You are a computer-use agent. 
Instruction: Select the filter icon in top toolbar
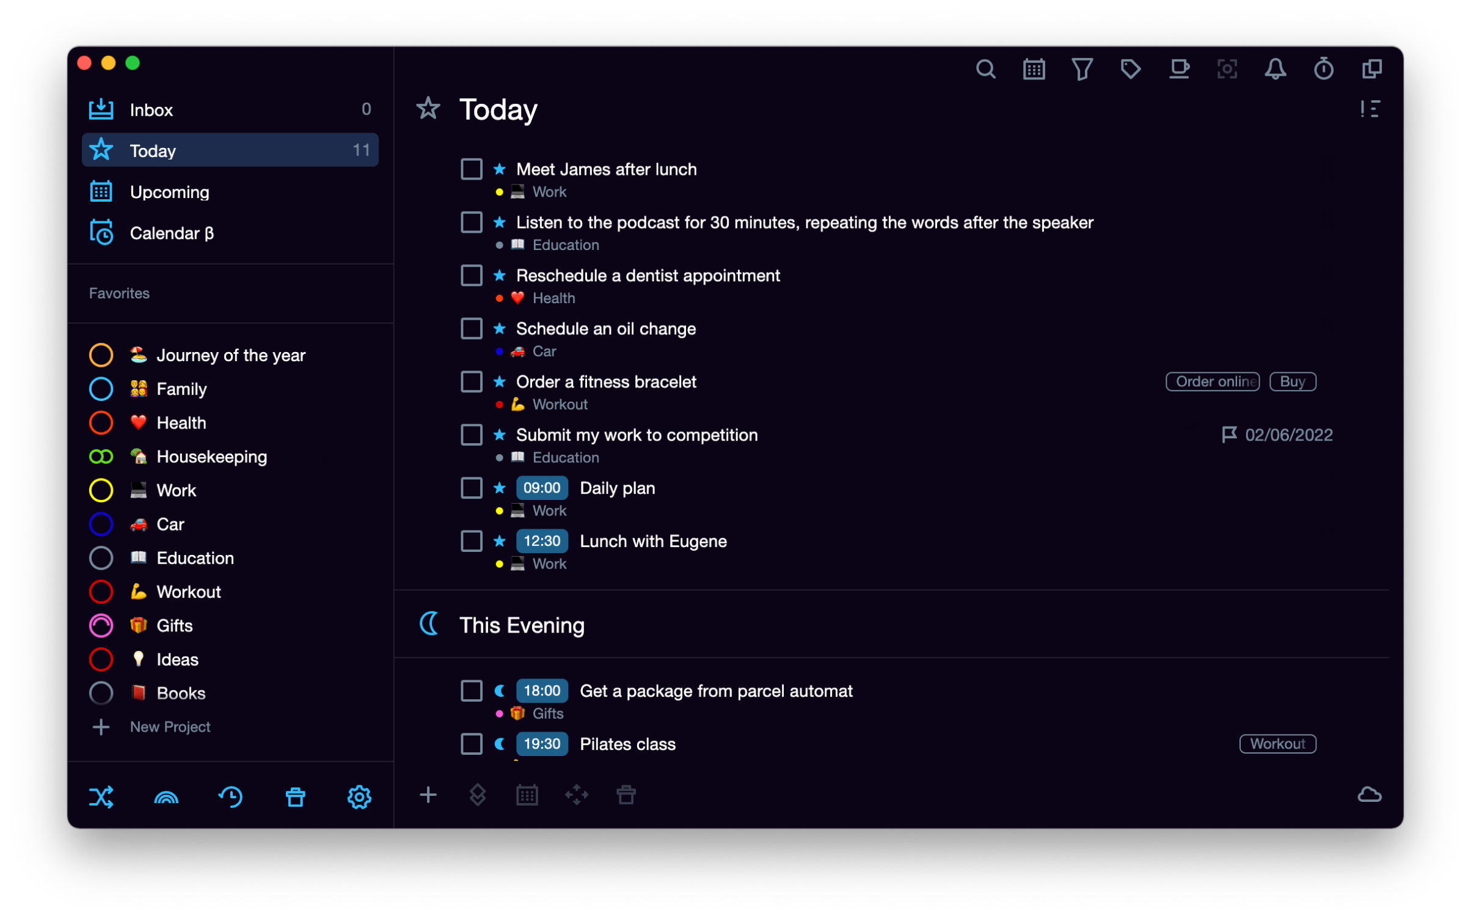(1081, 68)
